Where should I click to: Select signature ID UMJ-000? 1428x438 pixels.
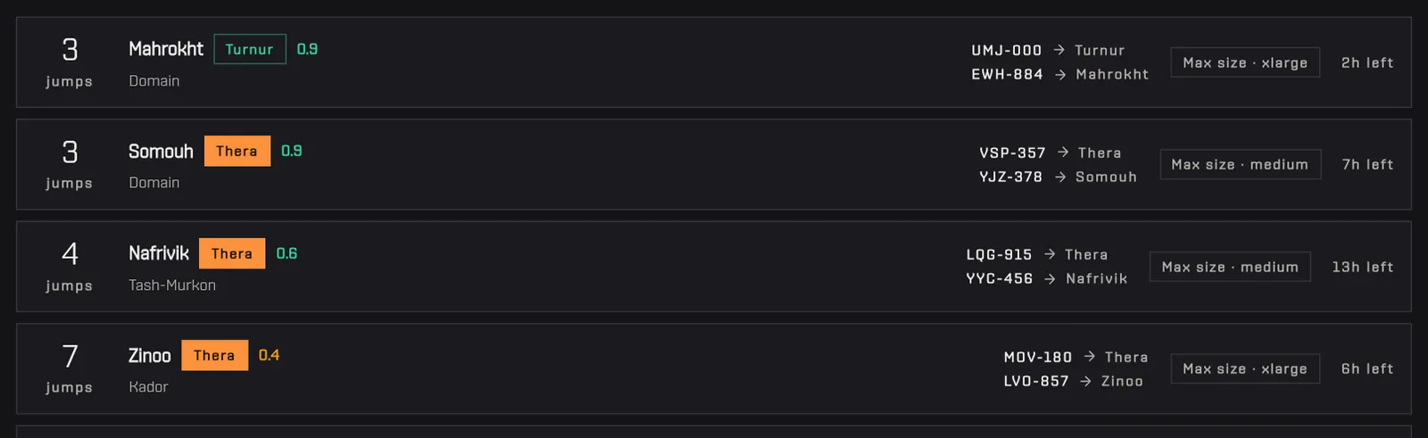coord(1007,51)
